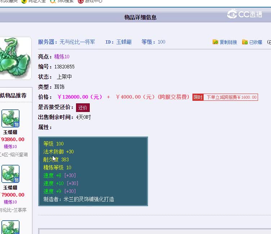Open the partially visible third recommended item thumbnail
The height and width of the screenshot is (234, 271).
tap(10, 227)
